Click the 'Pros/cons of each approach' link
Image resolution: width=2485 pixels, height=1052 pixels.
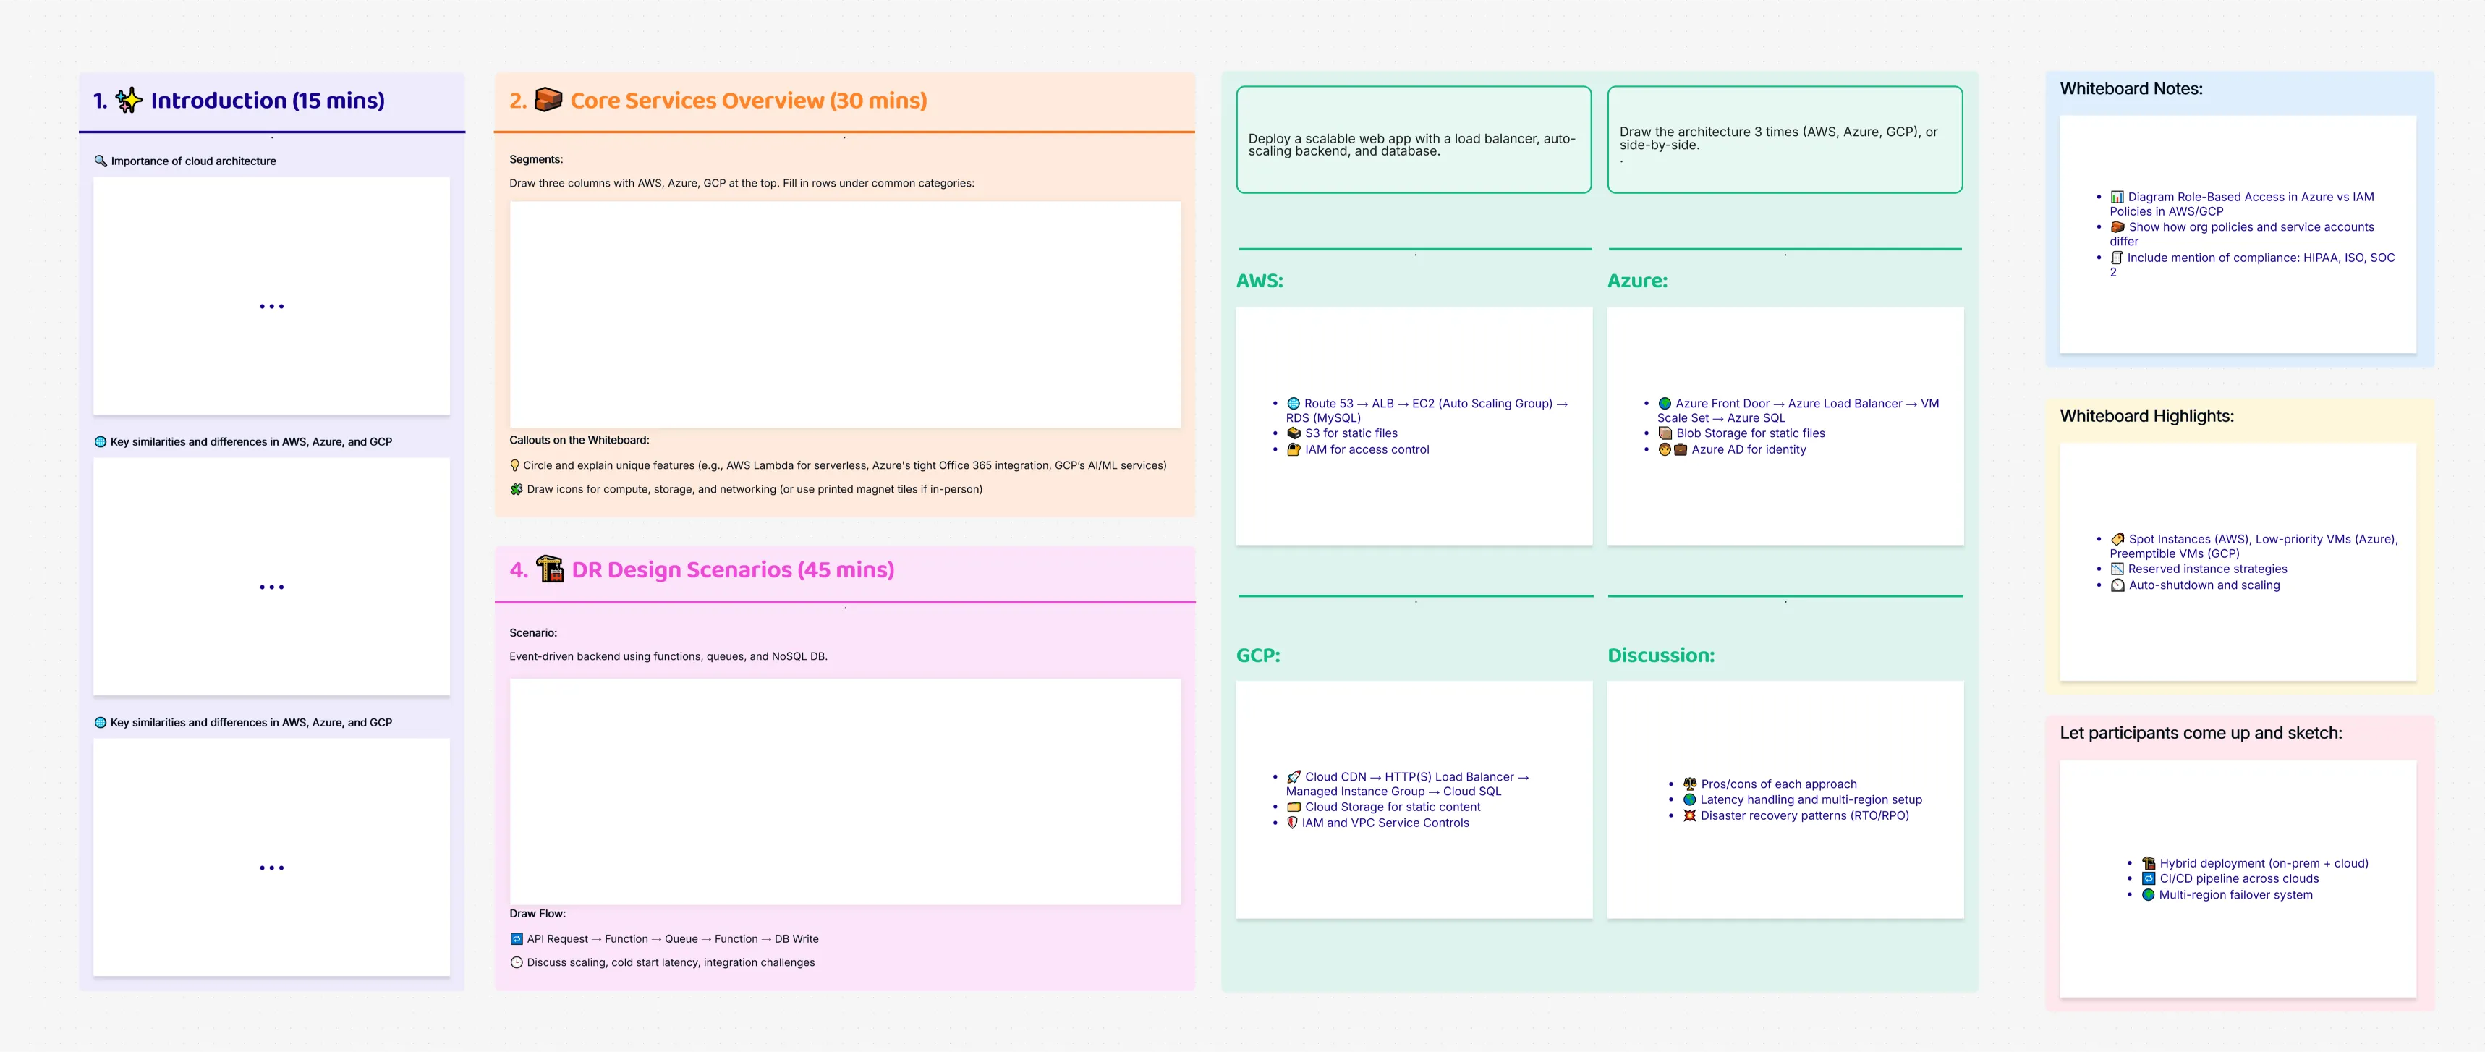[x=1778, y=784]
